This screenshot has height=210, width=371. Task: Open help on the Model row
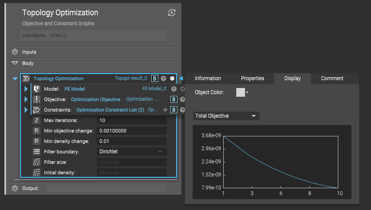coord(174,89)
